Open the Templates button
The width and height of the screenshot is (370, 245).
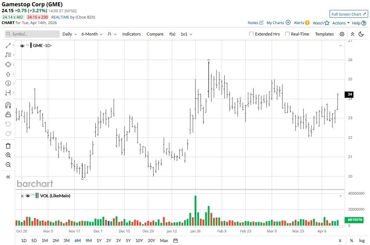[x=324, y=34]
